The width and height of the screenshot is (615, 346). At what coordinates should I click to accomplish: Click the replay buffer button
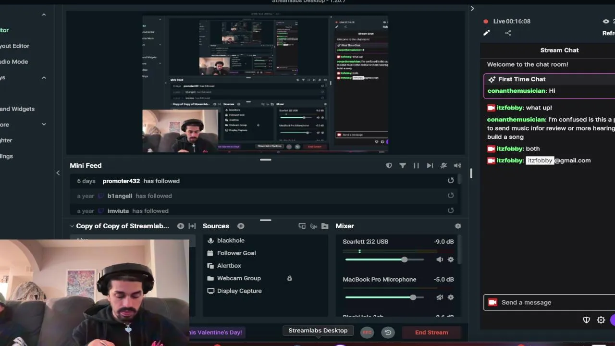click(388, 332)
